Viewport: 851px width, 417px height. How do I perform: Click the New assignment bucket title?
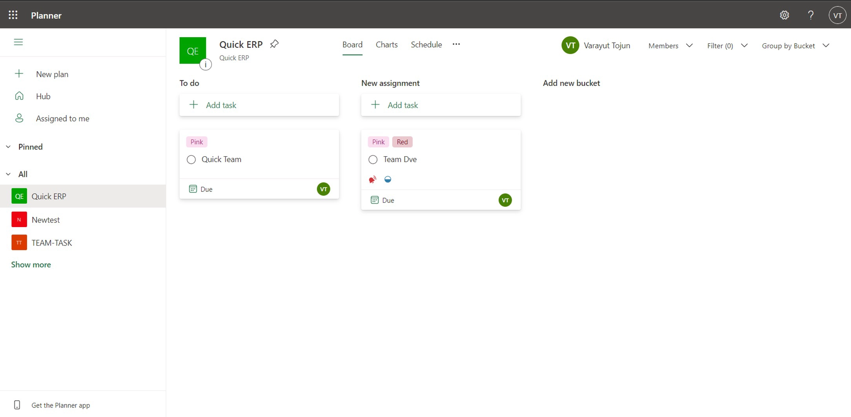point(390,83)
